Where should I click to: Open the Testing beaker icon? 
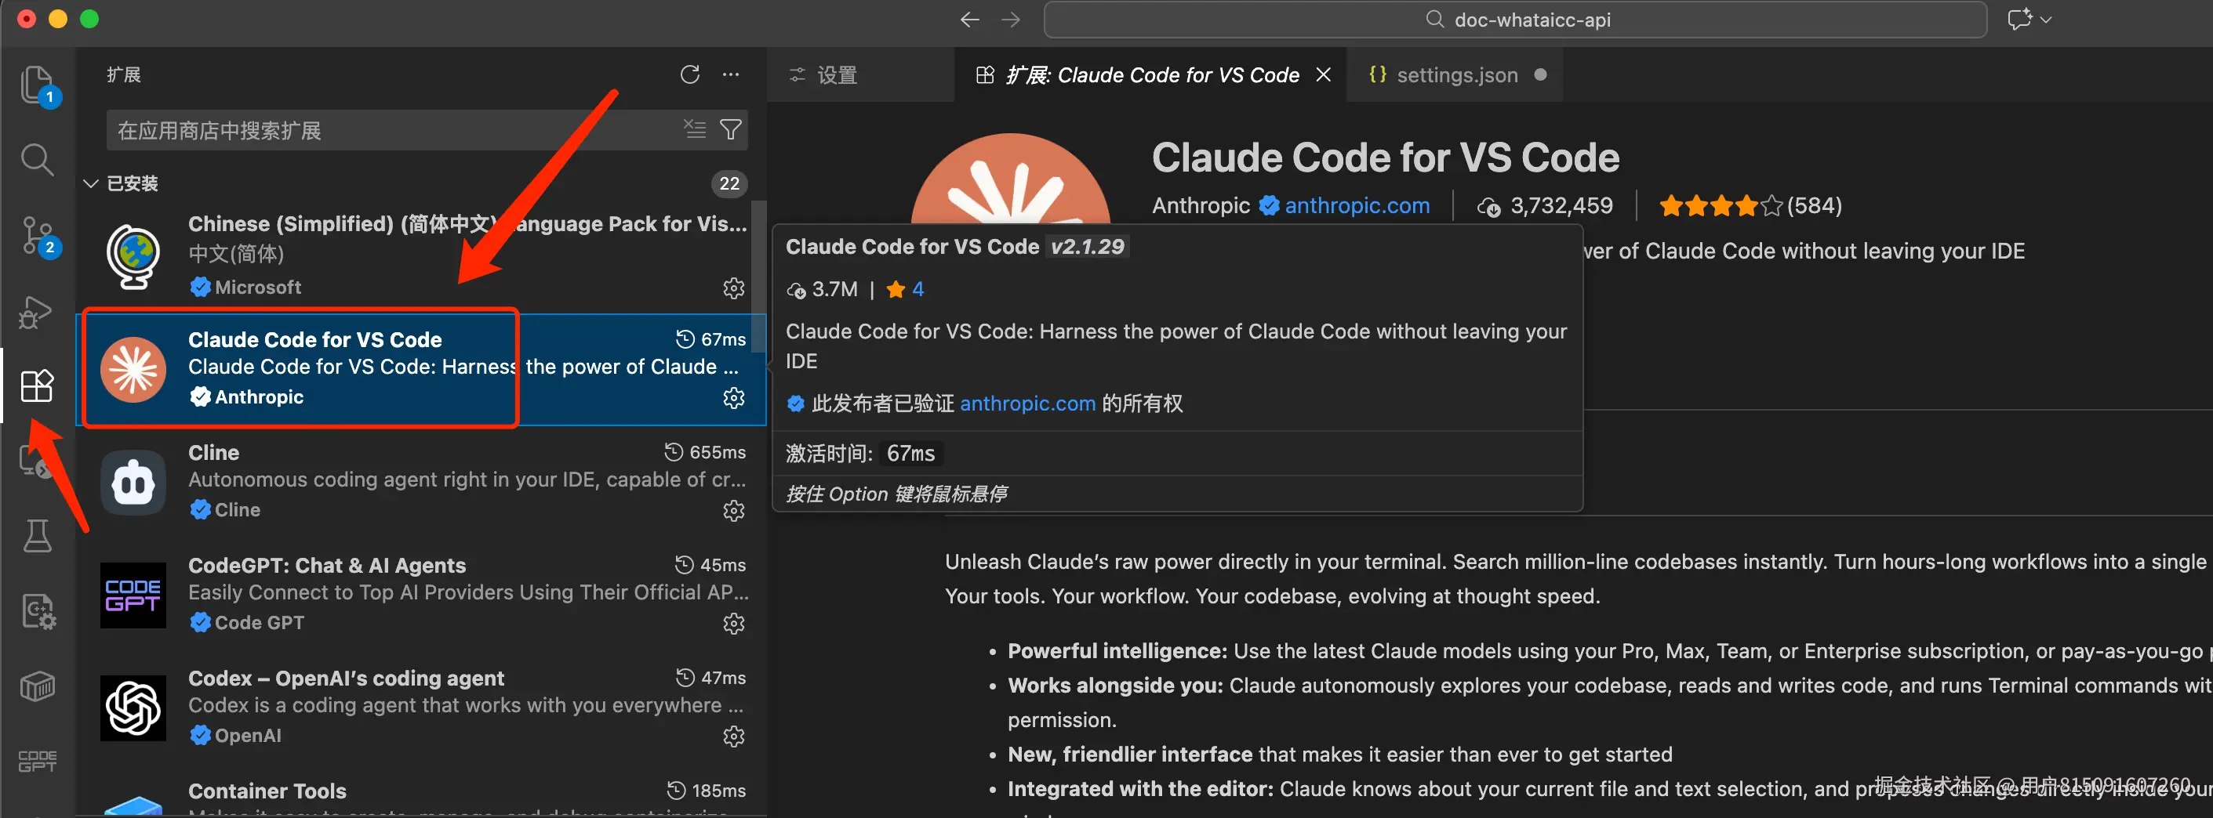(x=38, y=534)
